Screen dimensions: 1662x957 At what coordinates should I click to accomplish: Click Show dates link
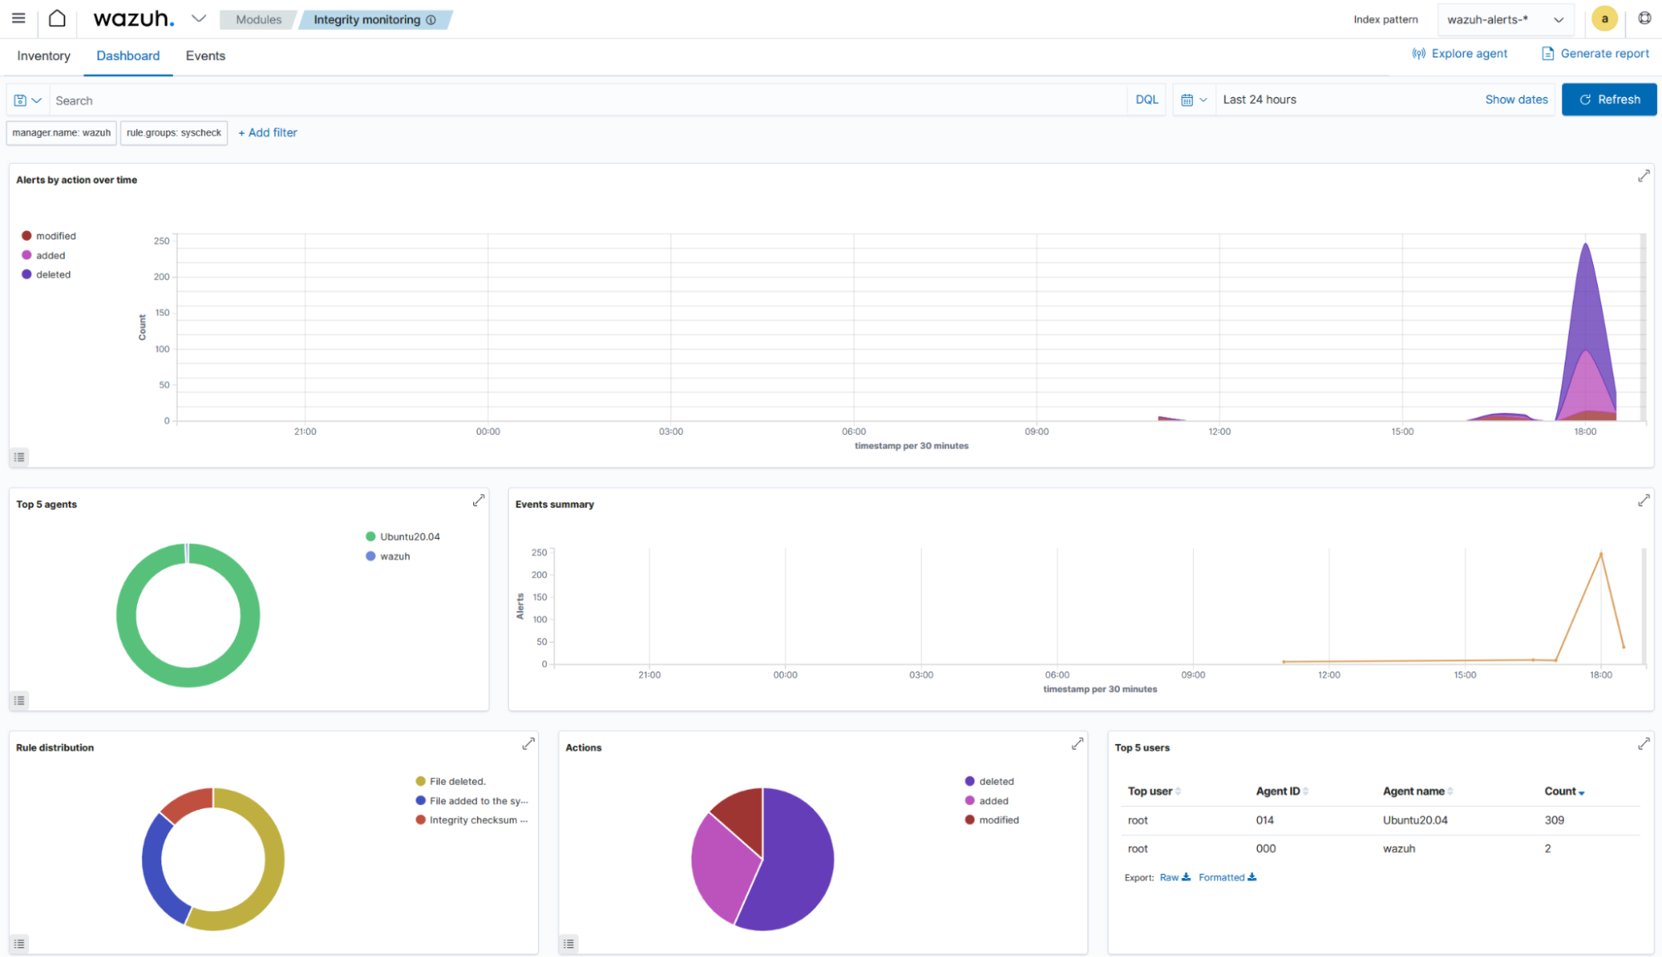point(1517,99)
